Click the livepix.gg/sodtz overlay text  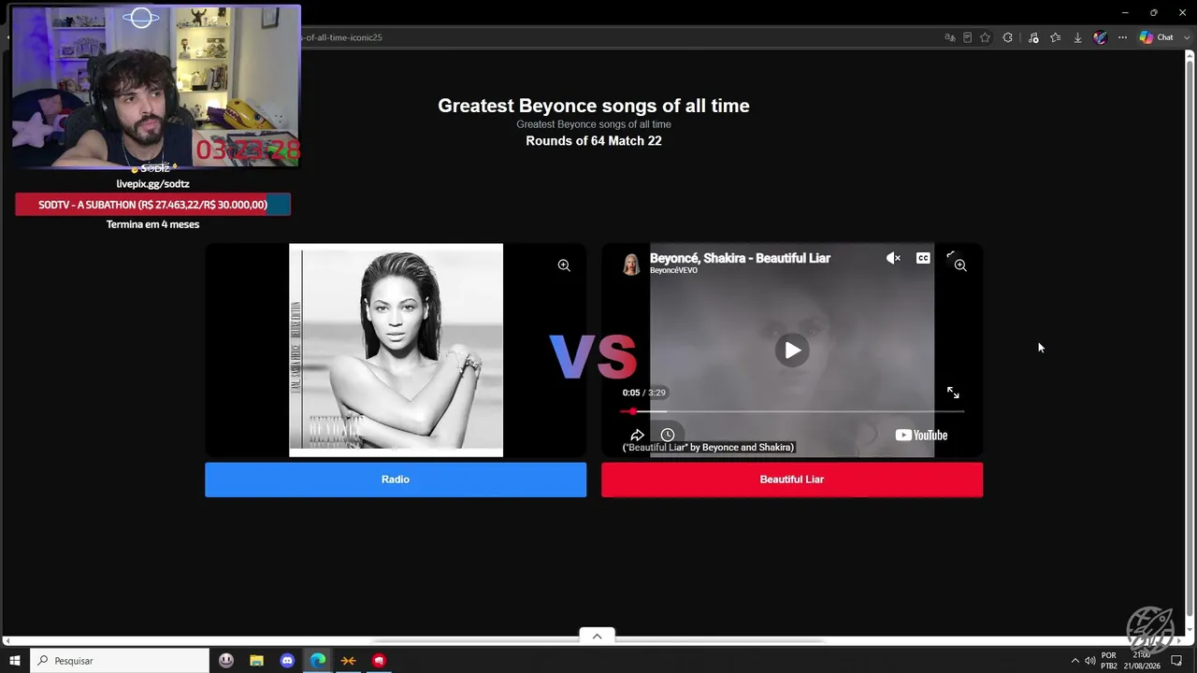[x=152, y=184]
